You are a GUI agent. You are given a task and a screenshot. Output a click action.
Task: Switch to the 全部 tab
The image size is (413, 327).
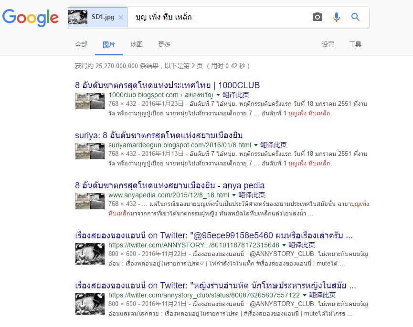point(81,44)
